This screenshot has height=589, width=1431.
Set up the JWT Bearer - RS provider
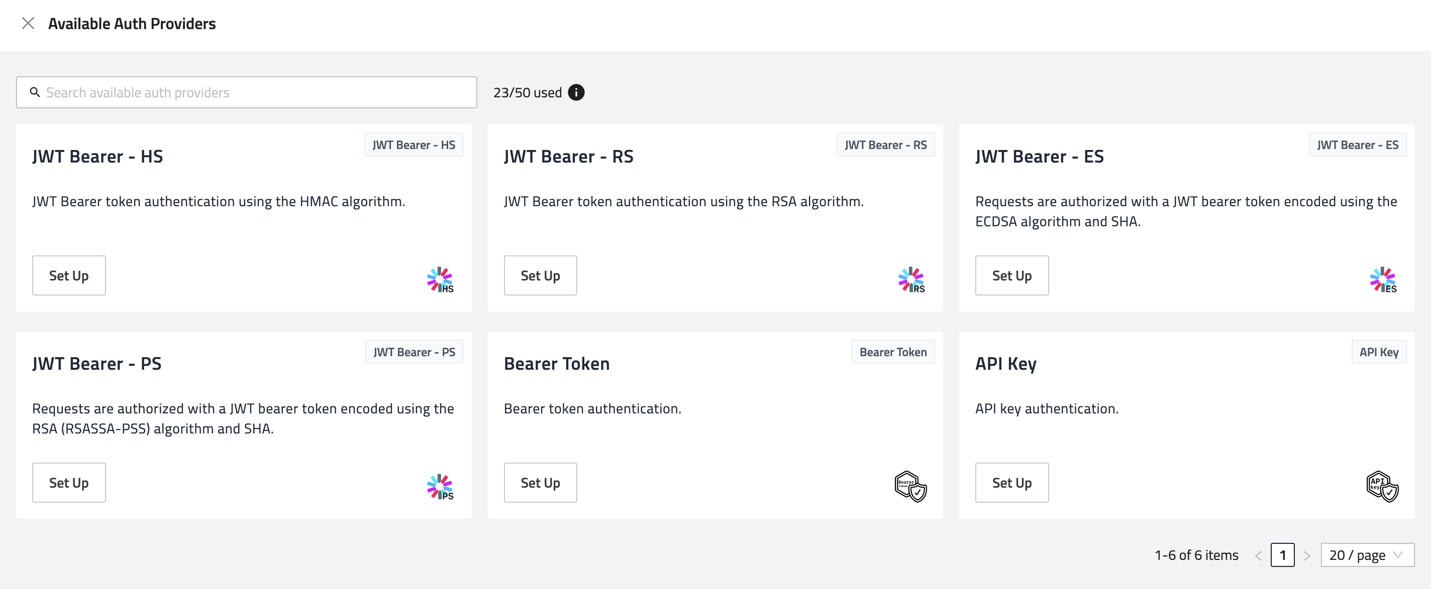point(540,275)
